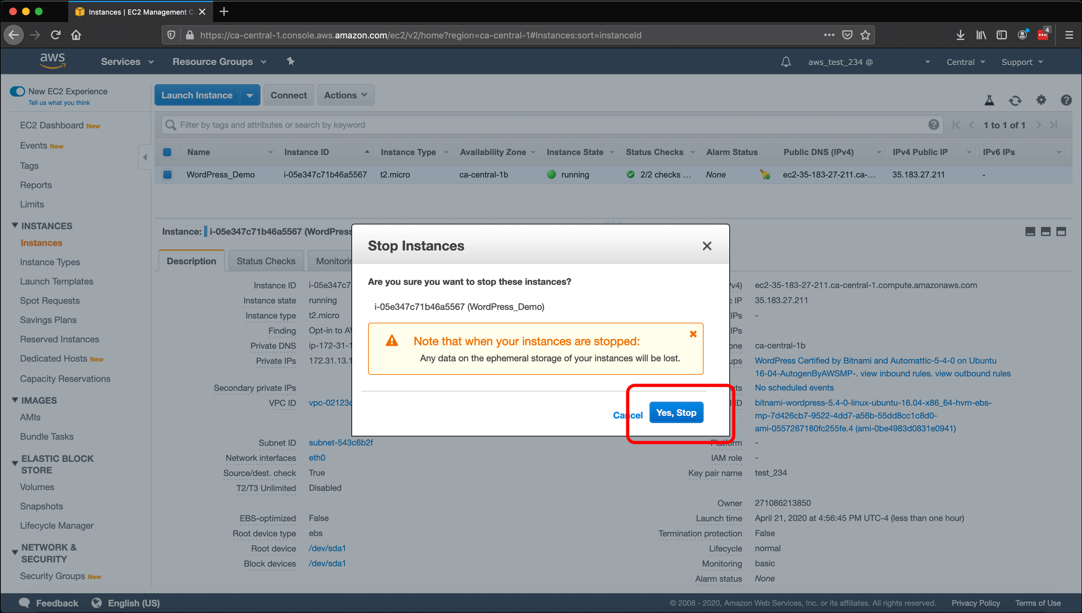Image resolution: width=1082 pixels, height=613 pixels.
Task: Maximize the instance details pane
Action: pyautogui.click(x=1061, y=231)
